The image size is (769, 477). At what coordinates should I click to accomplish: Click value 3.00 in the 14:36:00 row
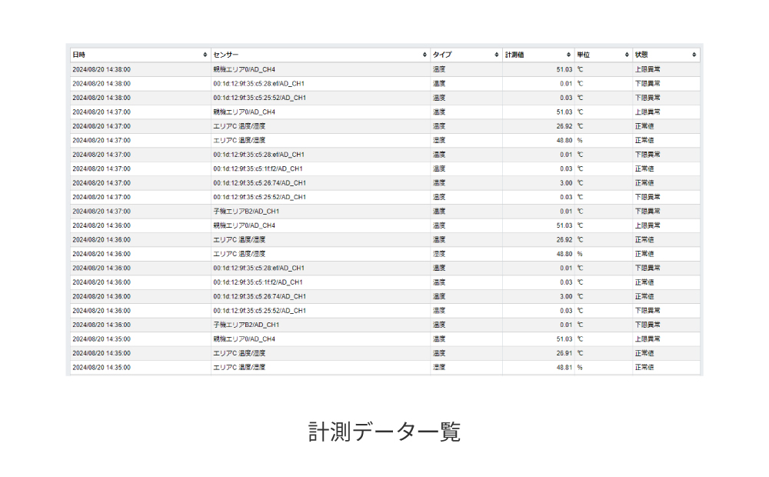[566, 297]
